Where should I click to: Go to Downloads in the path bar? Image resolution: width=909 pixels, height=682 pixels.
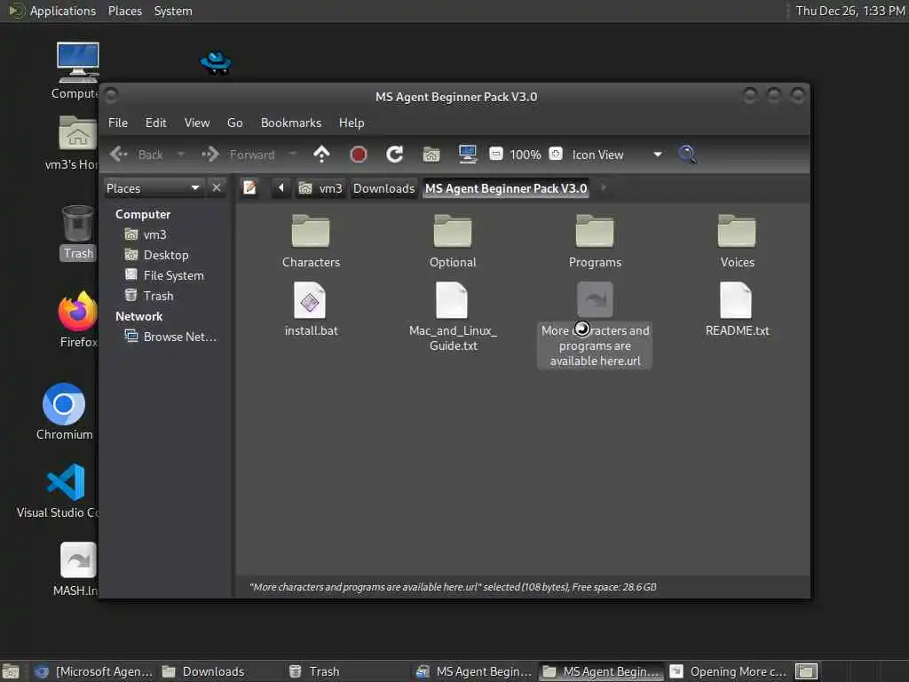(x=383, y=188)
